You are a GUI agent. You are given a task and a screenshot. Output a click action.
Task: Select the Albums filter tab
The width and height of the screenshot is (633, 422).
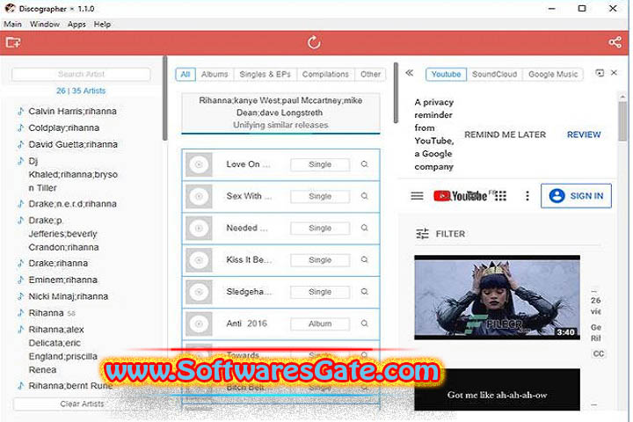pyautogui.click(x=215, y=75)
